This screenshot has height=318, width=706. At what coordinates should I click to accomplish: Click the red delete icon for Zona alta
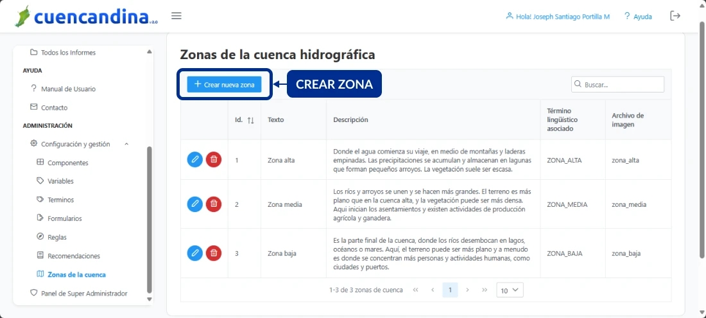pyautogui.click(x=214, y=159)
